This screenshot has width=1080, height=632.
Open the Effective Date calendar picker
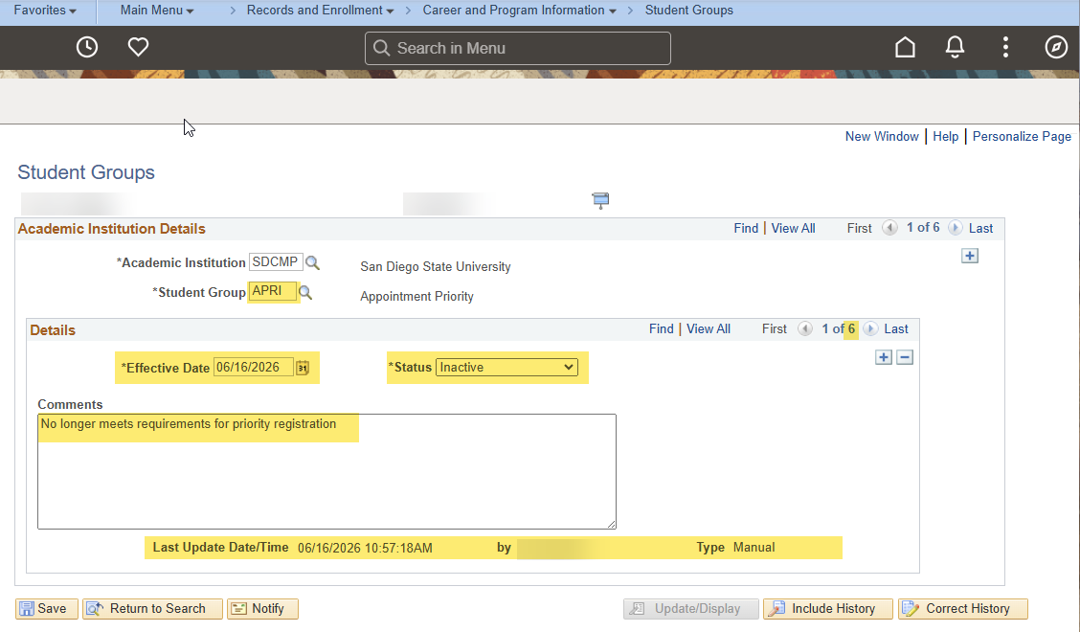[303, 368]
